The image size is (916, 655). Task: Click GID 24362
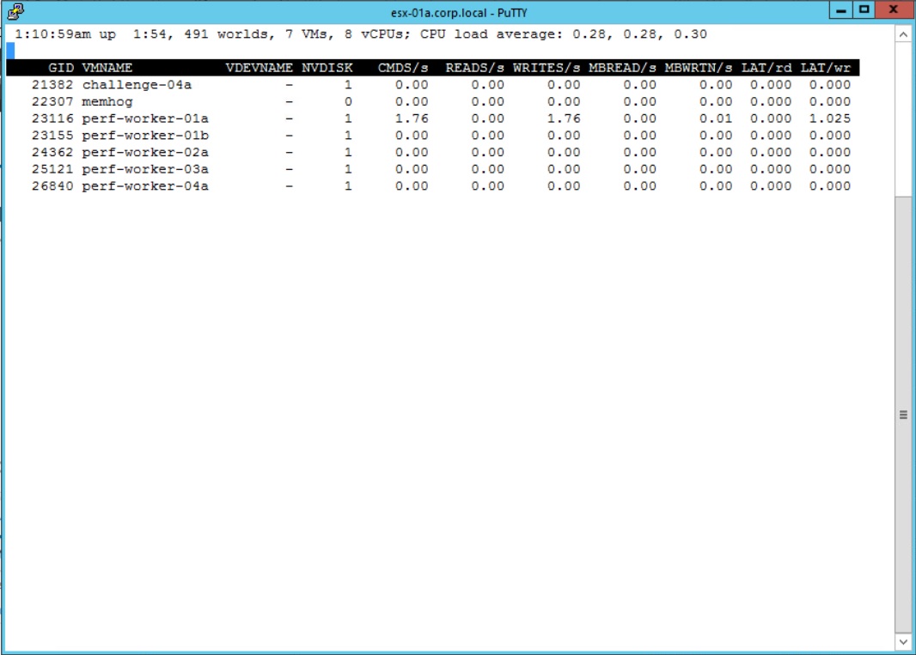52,152
